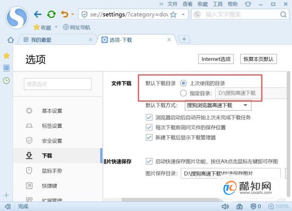The image size is (292, 211).
Task: Click the status bar toolbox icon
Action: [239, 206]
